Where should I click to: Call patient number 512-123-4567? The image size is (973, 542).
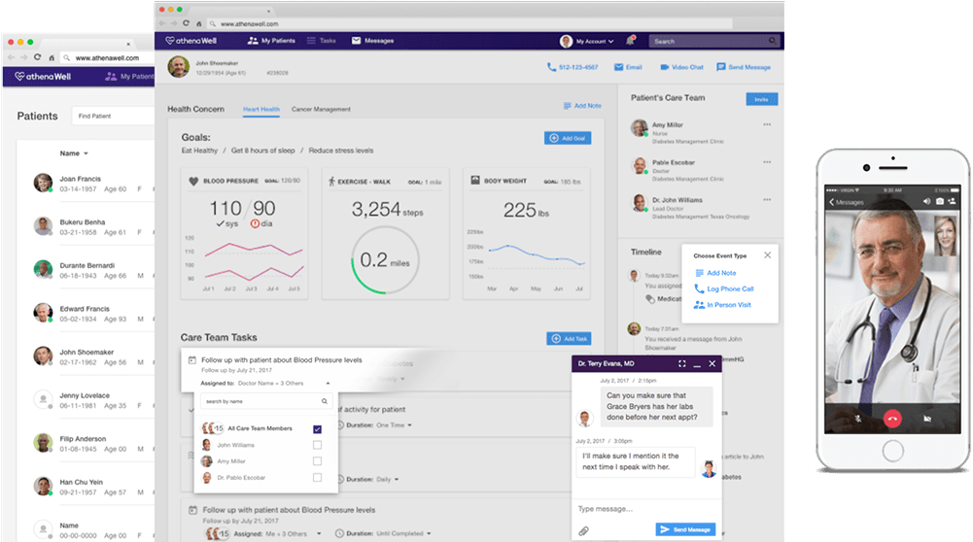coord(573,67)
